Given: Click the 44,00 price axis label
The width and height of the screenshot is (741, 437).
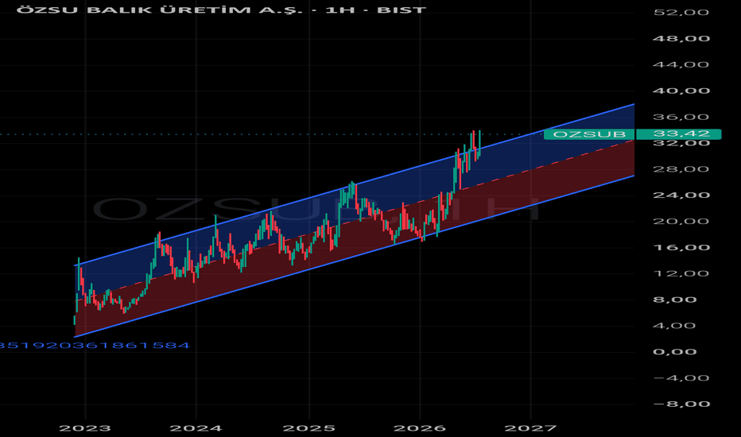Looking at the screenshot, I should [681, 64].
